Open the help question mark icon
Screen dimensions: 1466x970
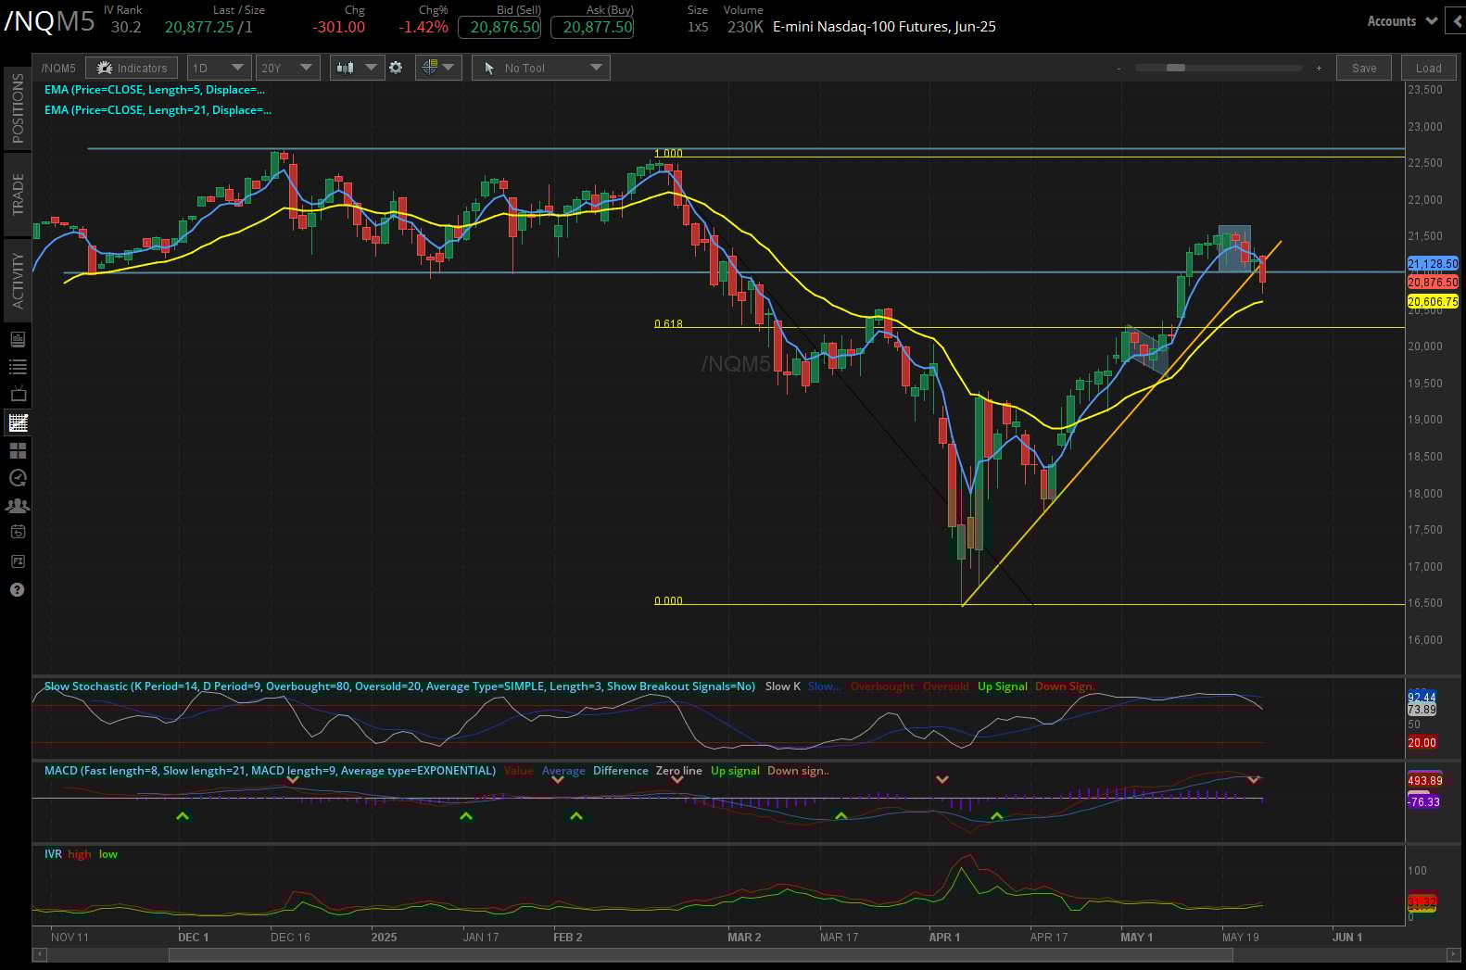[x=18, y=589]
